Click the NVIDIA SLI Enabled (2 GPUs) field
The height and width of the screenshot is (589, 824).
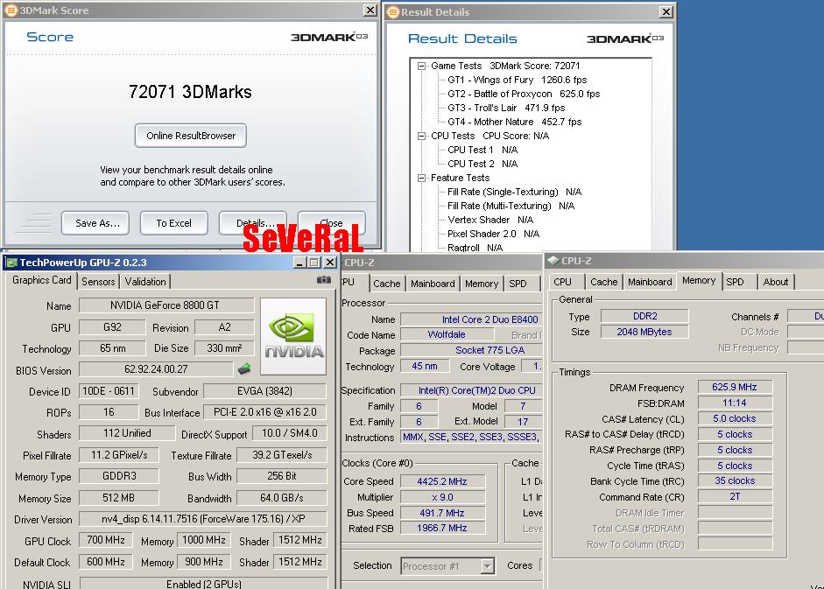point(203,583)
